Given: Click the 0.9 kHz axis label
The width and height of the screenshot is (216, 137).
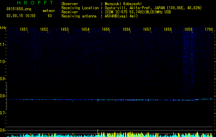Looking at the screenshot, I should [2, 79].
